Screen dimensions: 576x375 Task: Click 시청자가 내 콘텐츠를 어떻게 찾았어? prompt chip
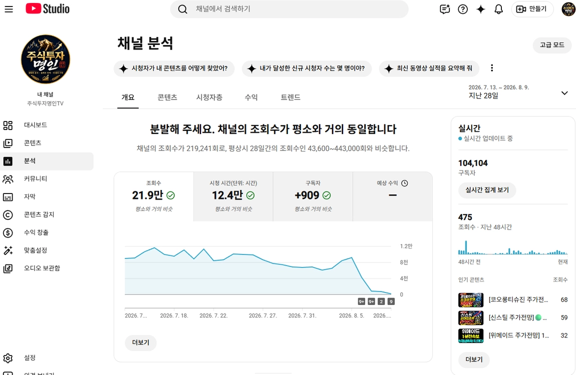(x=174, y=68)
